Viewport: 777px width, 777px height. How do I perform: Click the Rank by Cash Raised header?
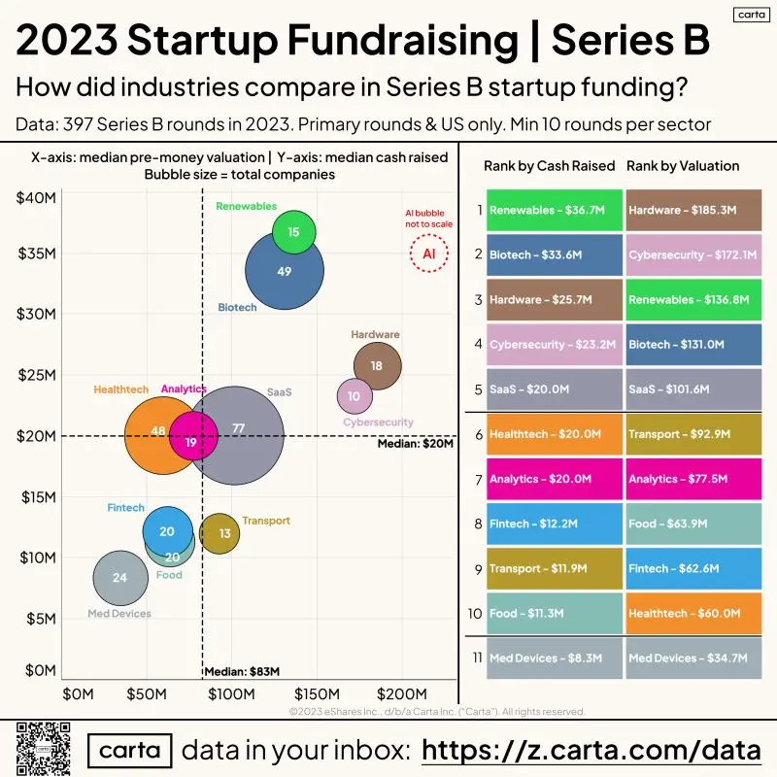pyautogui.click(x=549, y=166)
